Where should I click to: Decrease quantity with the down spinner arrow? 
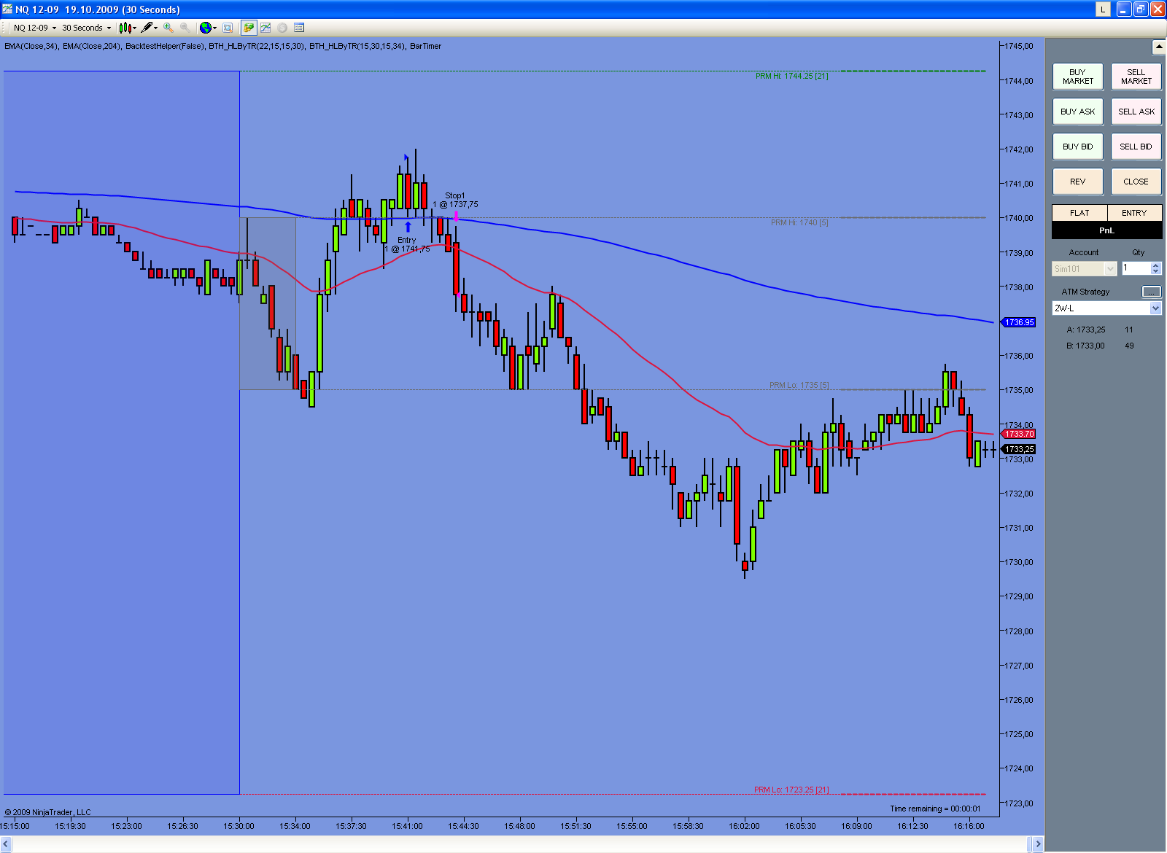pos(1156,272)
